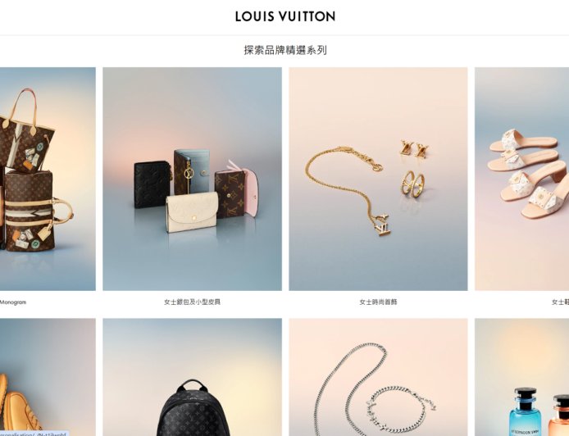
Task: Click the black embossed zip wallet
Action: click(152, 184)
